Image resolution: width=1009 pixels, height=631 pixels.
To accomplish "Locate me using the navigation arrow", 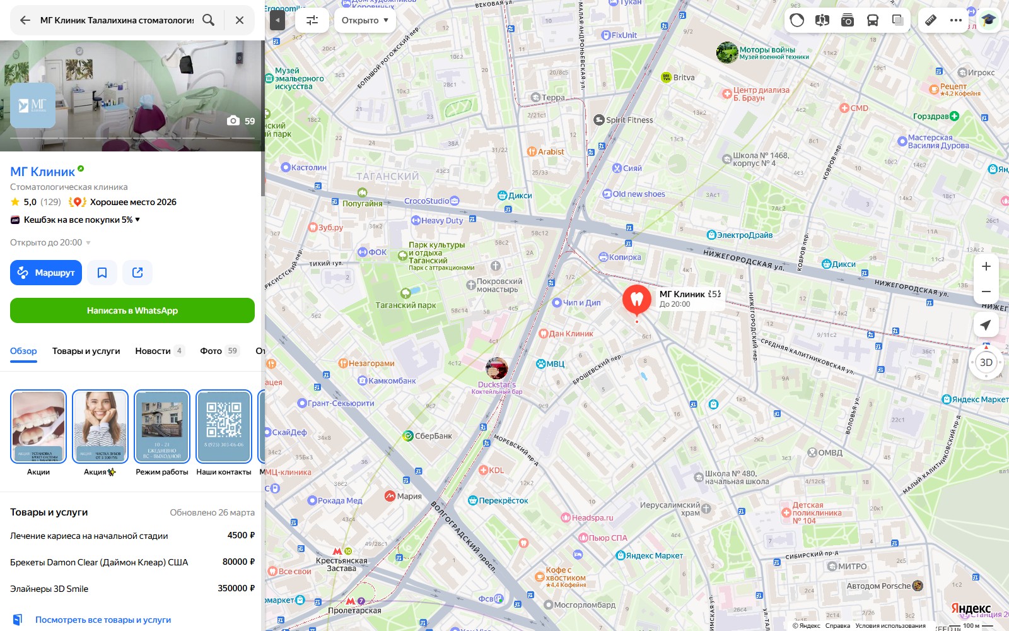I will [x=986, y=325].
